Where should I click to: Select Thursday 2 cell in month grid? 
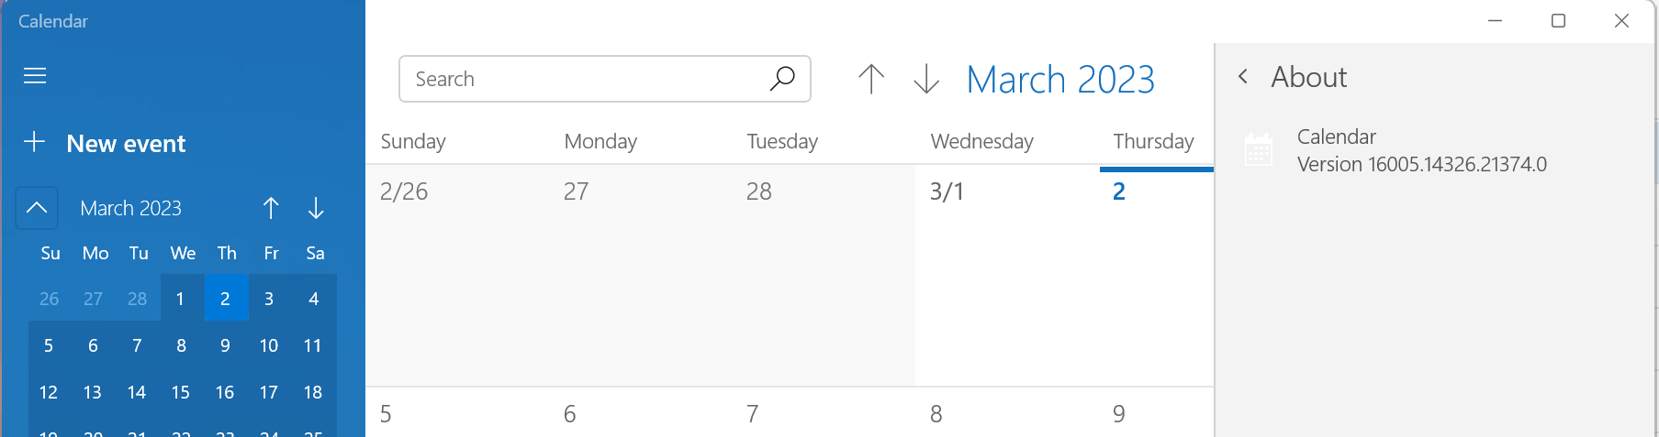(x=1157, y=276)
